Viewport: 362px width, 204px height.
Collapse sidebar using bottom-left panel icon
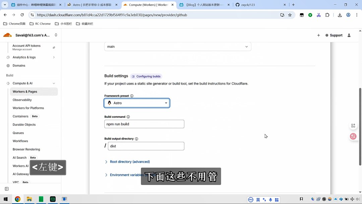6,189
